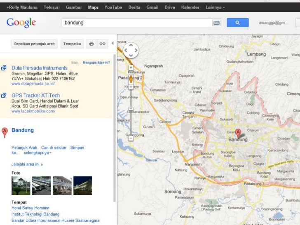Adjust the map zoom slider handle

[131, 109]
